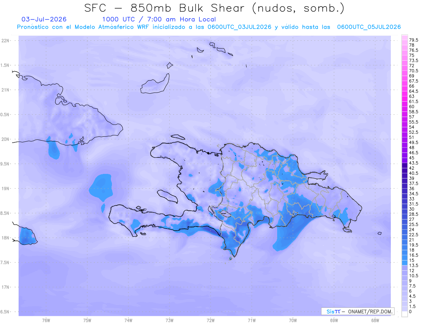The image size is (421, 325).
Task: Click the "73W" longitude axis label
Action: pyautogui.click(x=169, y=320)
